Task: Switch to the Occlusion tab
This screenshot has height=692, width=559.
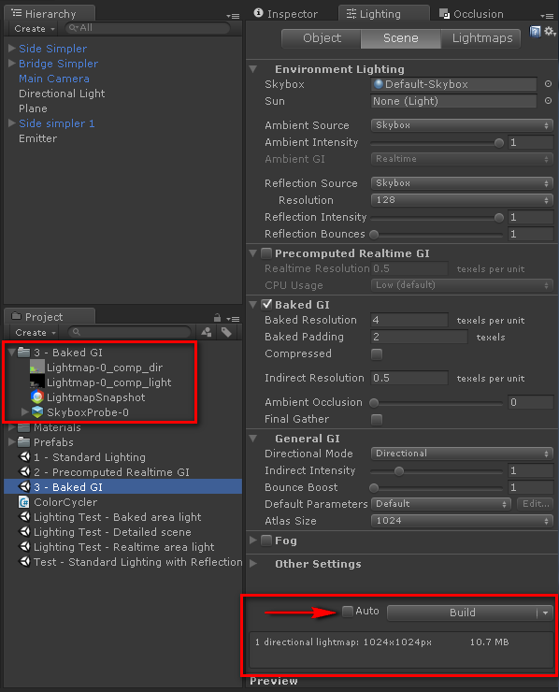Action: pos(471,14)
